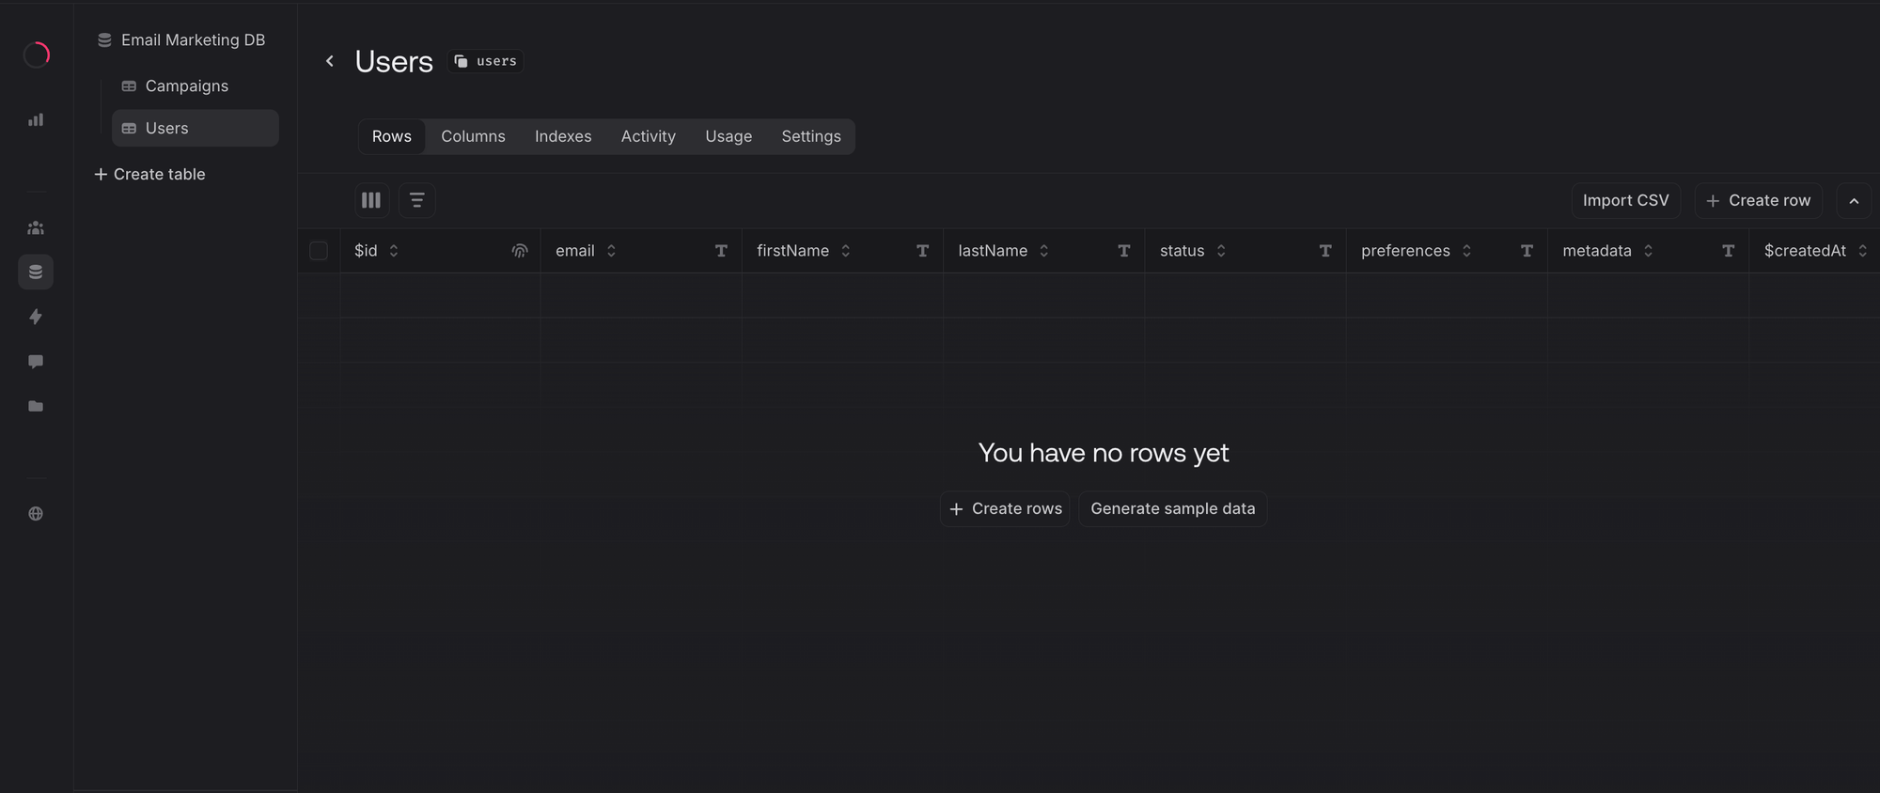
Task: Go back using the left chevron
Action: tap(330, 61)
